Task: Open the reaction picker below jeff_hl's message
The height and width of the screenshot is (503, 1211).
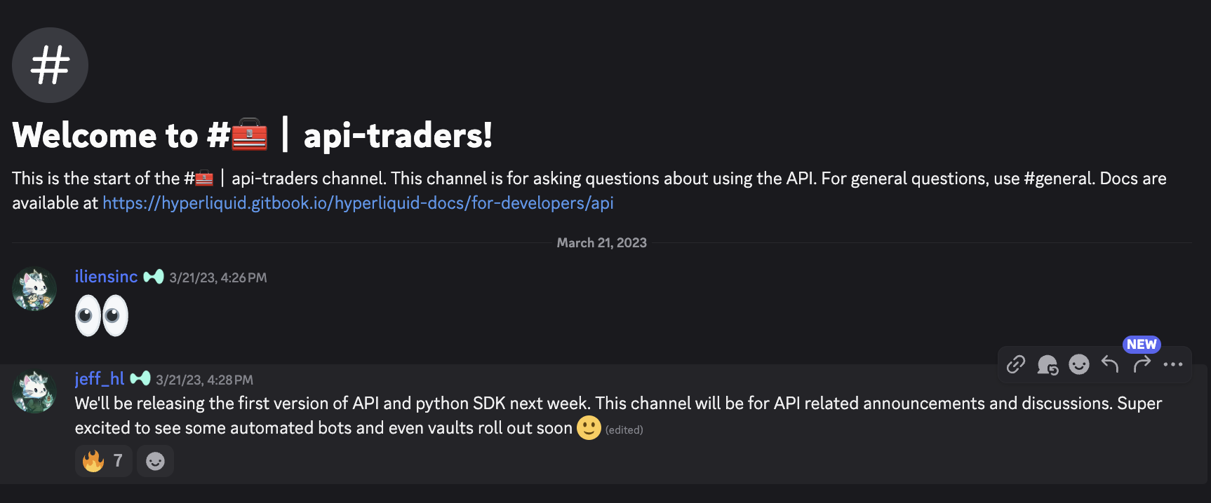Action: 155,460
